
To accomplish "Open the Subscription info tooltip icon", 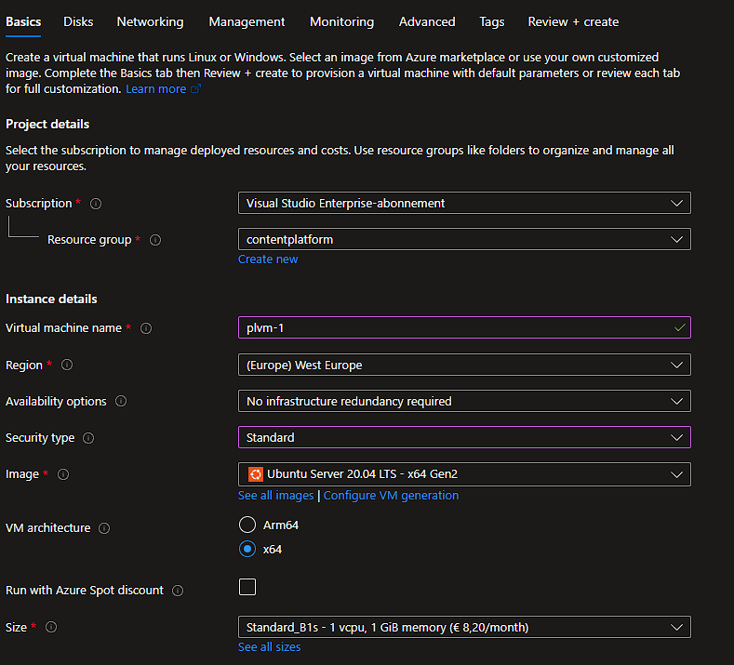I will click(x=96, y=204).
